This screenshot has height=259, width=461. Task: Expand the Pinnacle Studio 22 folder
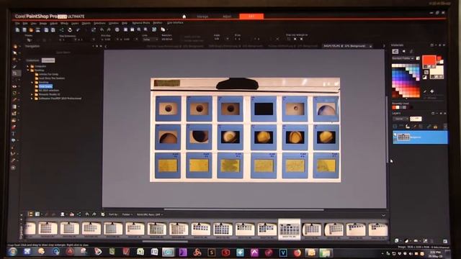(32, 94)
